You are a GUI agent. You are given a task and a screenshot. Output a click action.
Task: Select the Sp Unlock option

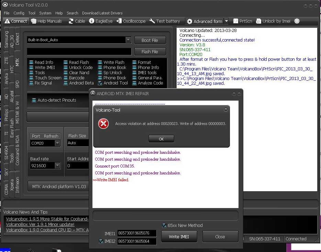pos(110,73)
